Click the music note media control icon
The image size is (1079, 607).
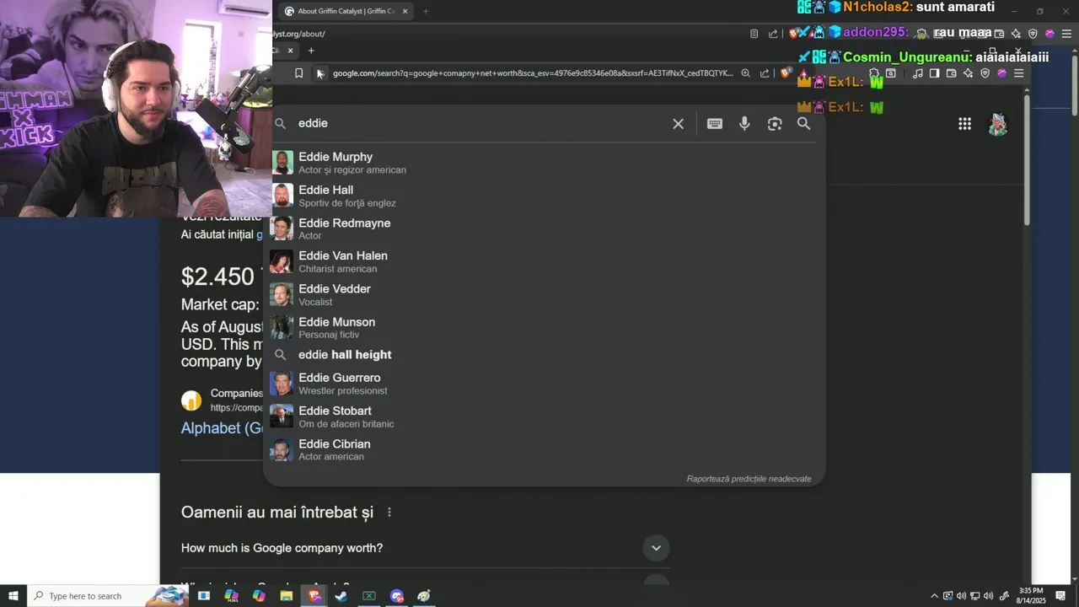pos(918,73)
